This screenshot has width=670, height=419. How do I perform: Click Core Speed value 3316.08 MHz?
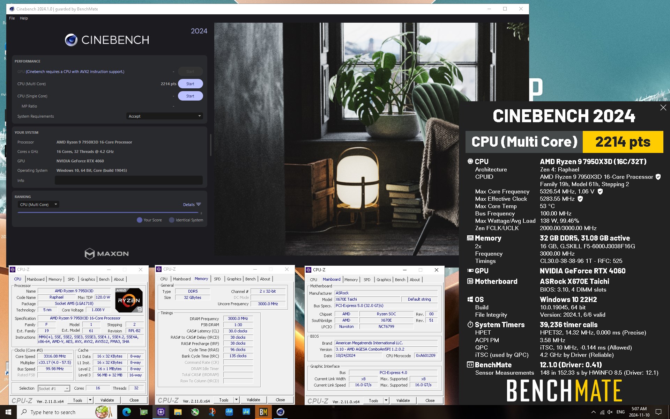coord(55,356)
